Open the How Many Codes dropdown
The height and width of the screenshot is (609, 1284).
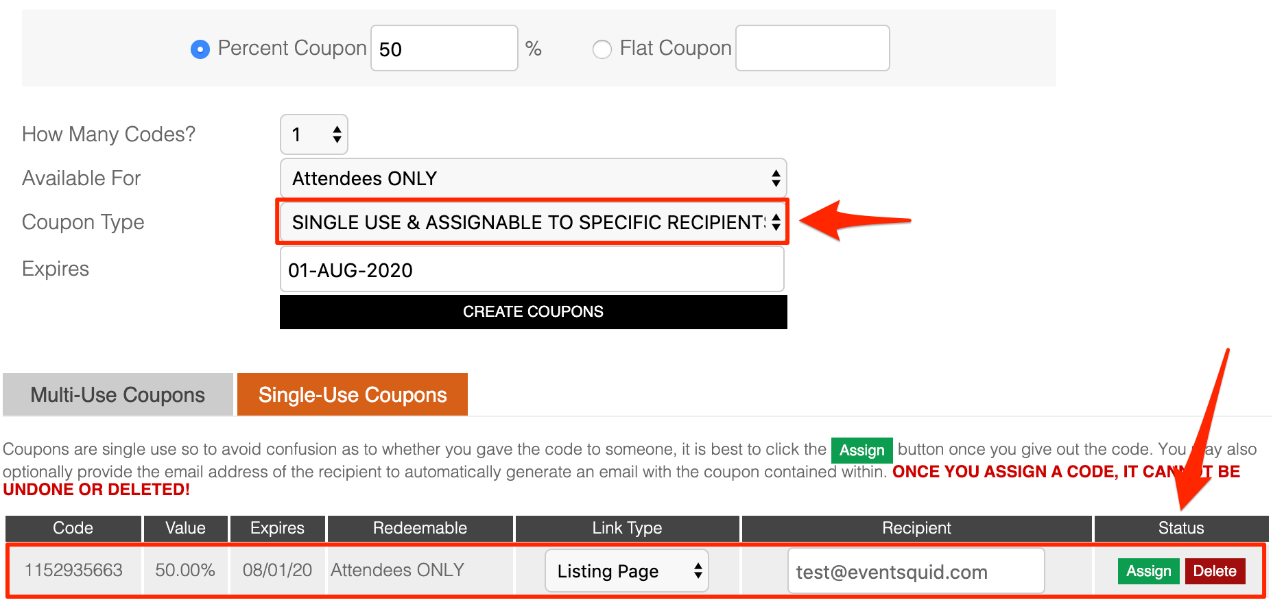314,134
